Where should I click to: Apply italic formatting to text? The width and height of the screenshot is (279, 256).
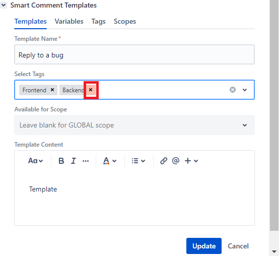[74, 161]
